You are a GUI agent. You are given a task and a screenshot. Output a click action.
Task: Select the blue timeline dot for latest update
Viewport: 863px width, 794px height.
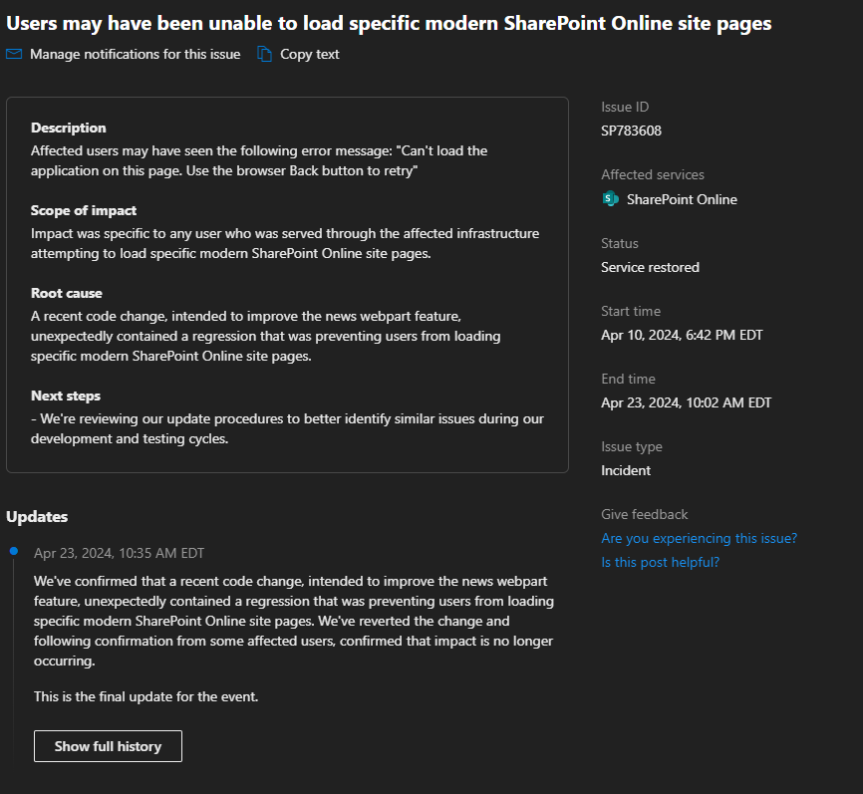coord(14,551)
